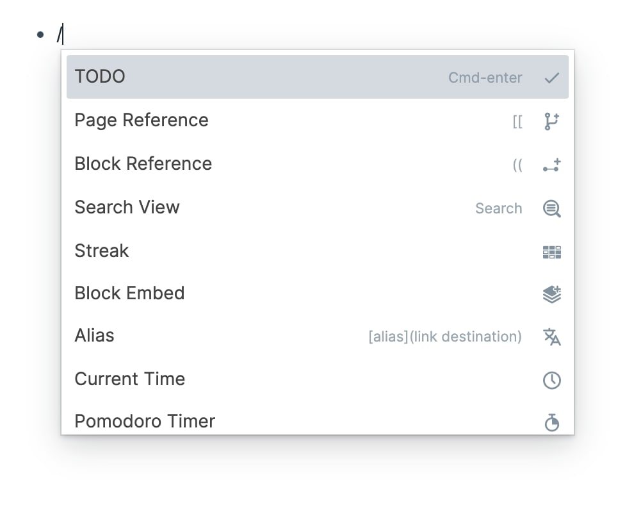634x505 pixels.
Task: Click the checkmark icon beside TODO
Action: (x=551, y=78)
